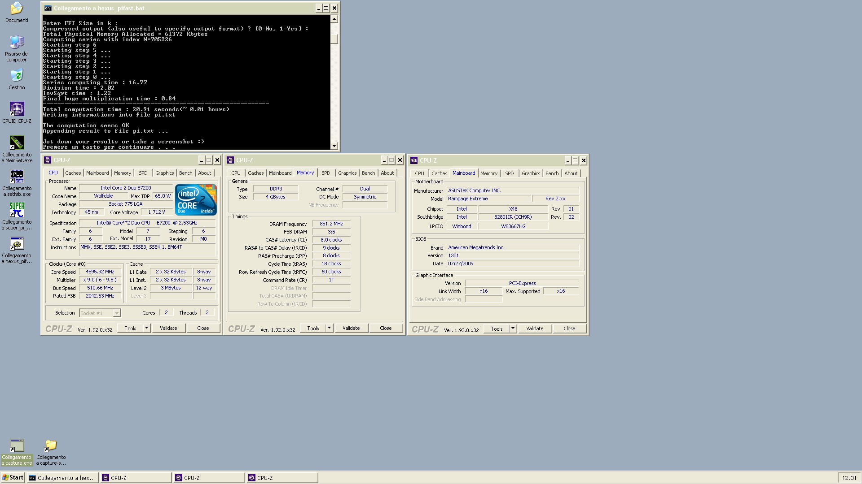This screenshot has width=862, height=484.
Task: Open Mainboard tab in first CPU-Z window
Action: click(97, 173)
